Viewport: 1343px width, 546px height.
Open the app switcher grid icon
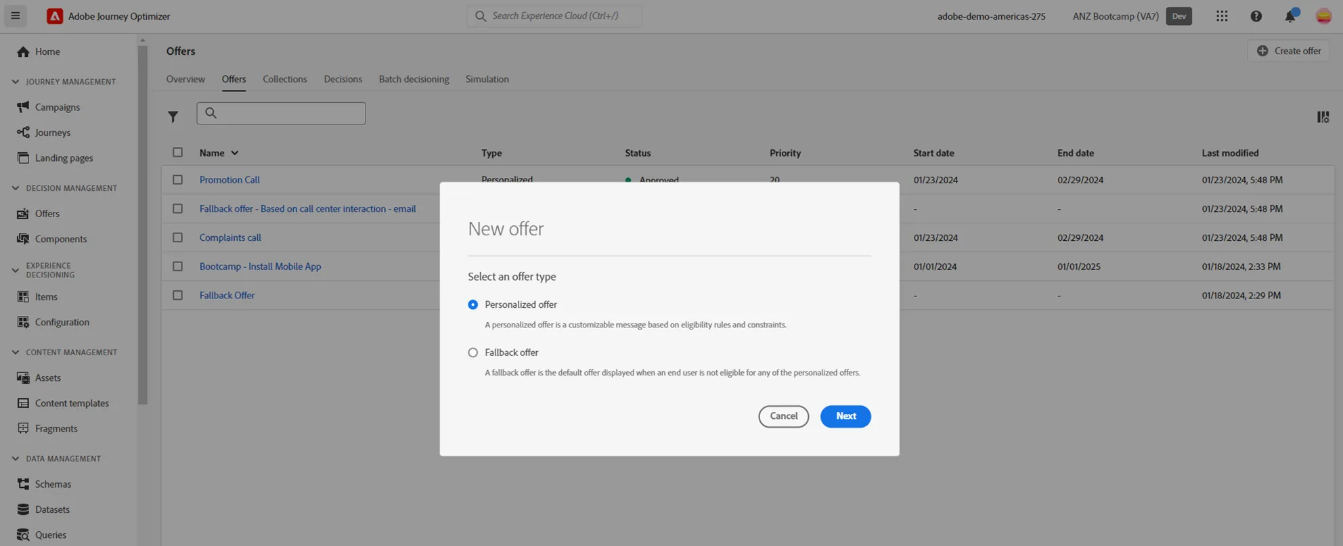click(1222, 16)
